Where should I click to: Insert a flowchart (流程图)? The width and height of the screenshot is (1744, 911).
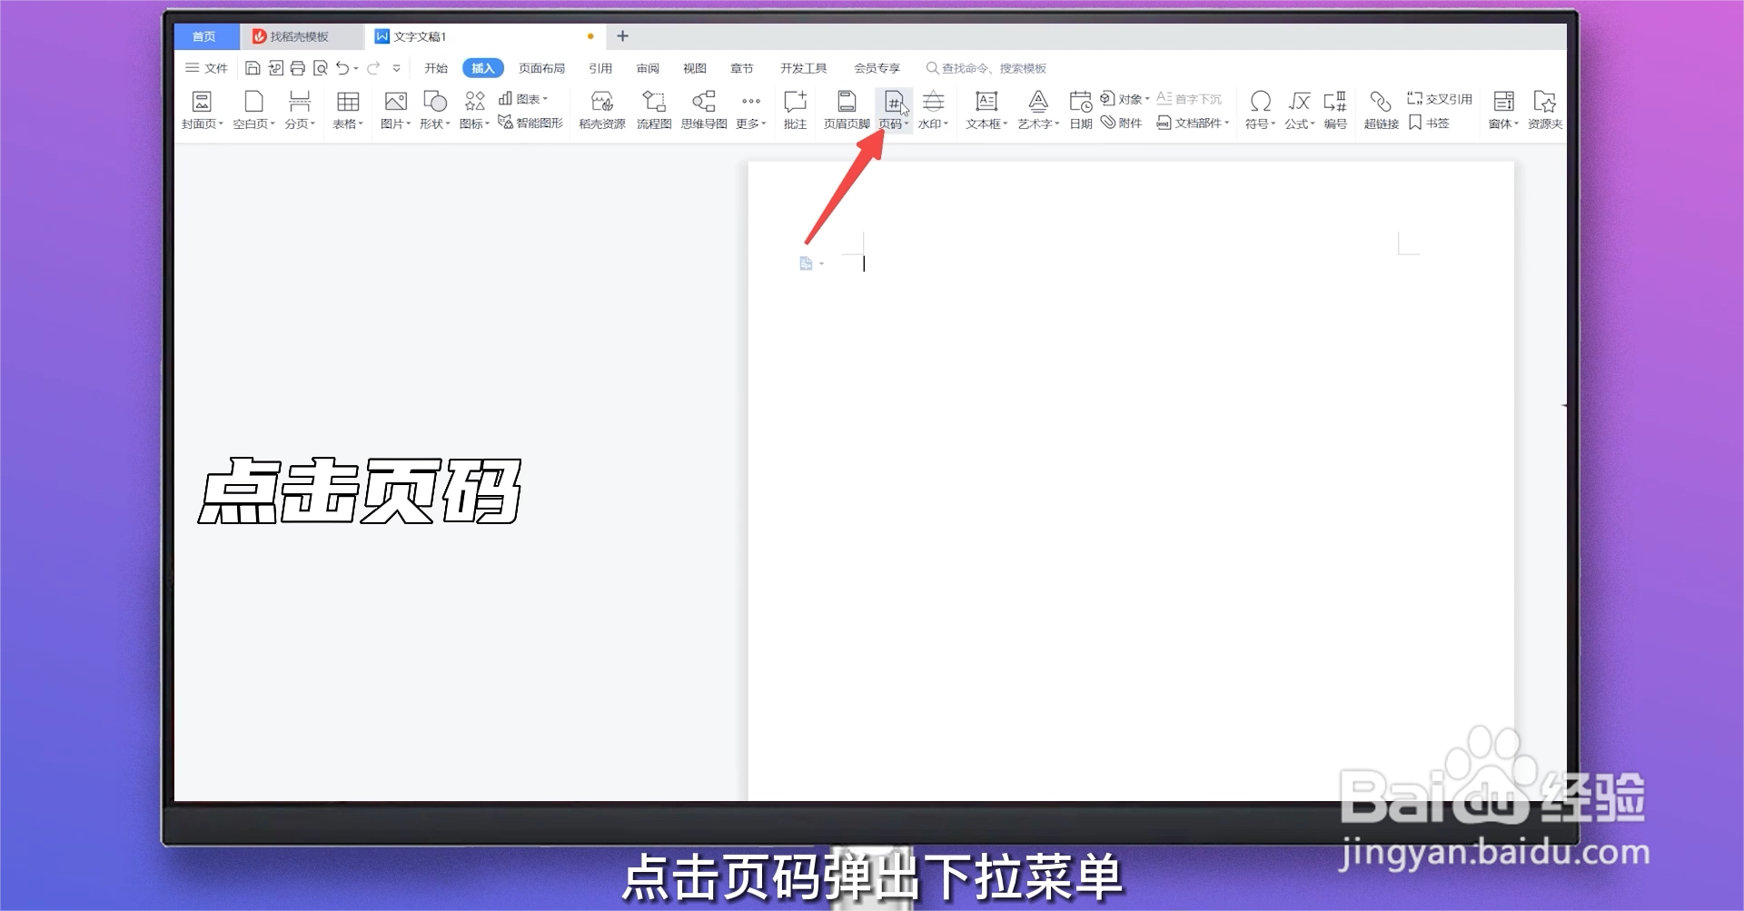click(654, 110)
